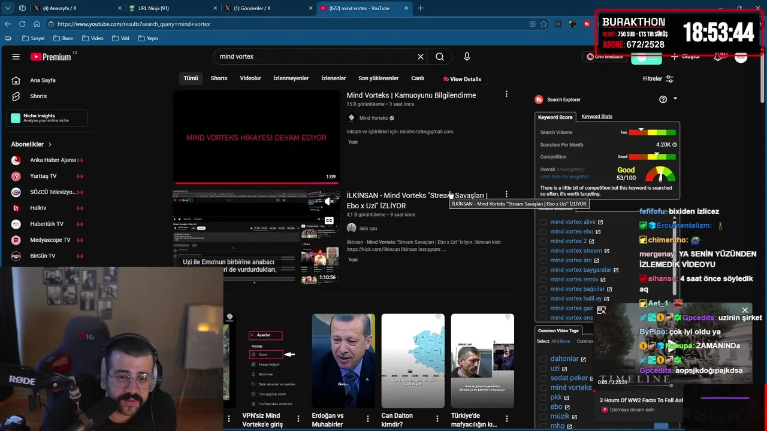
Task: Switch to the Keyword Score tab
Action: (555, 117)
